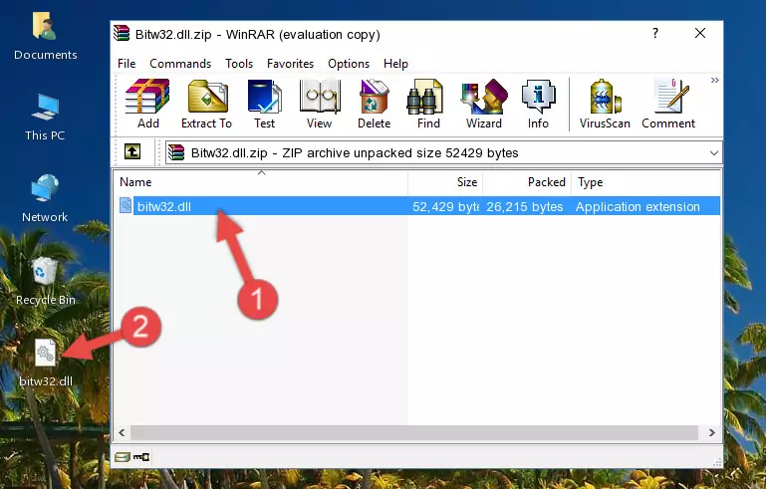This screenshot has width=766, height=489.
Task: Click the Delete toolbar icon
Action: point(374,104)
